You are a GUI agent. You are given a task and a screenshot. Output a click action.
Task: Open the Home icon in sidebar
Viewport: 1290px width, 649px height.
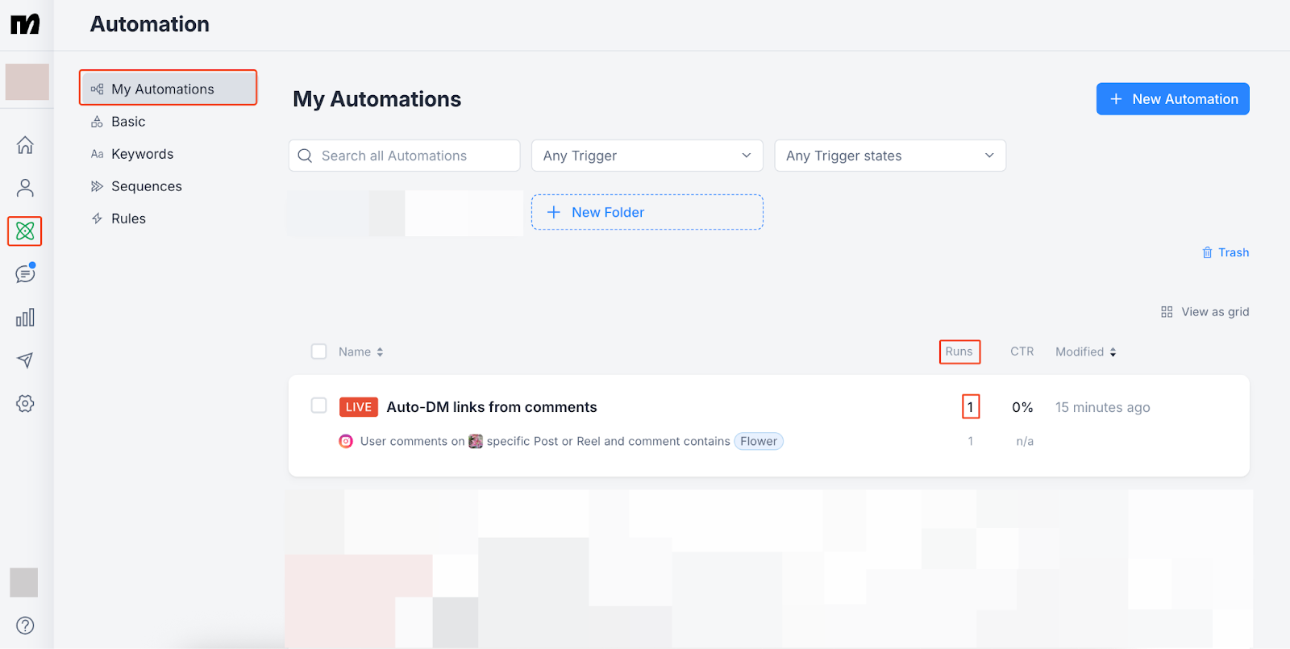25,145
